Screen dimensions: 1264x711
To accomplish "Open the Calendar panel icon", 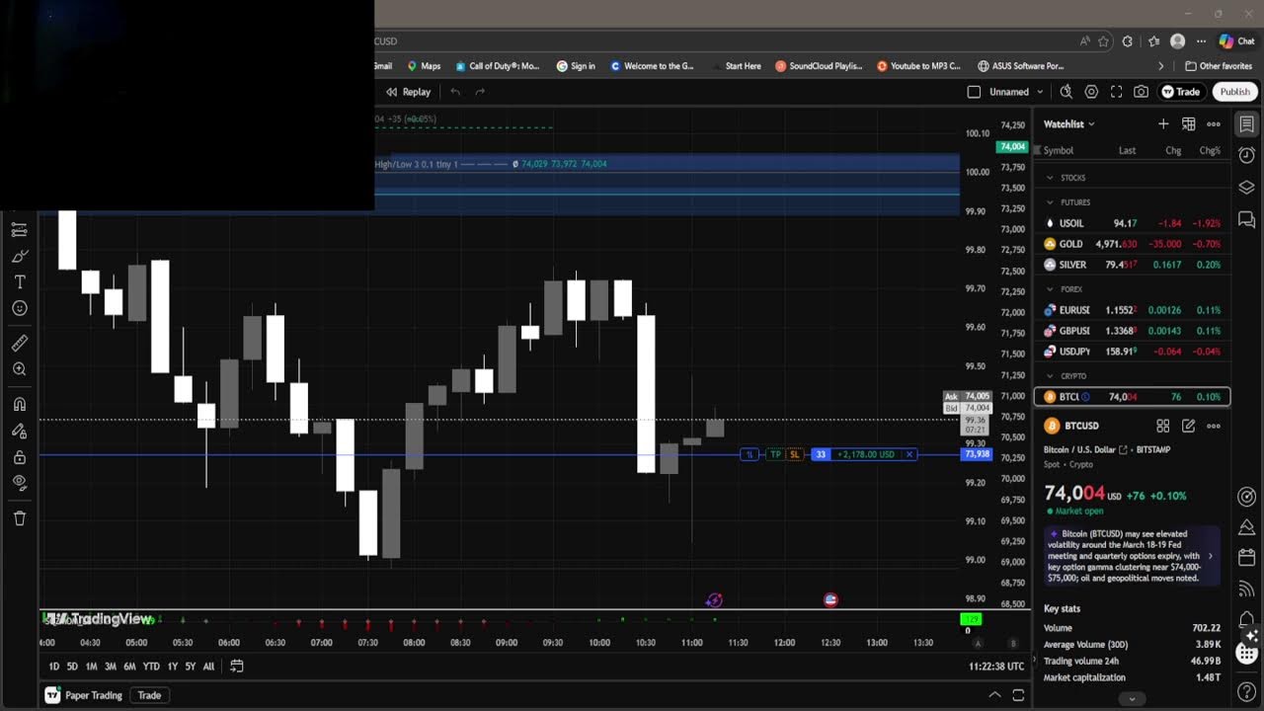I will pyautogui.click(x=1247, y=558).
